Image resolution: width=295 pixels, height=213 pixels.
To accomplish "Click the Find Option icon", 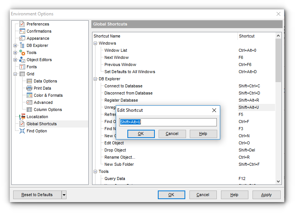I will 22,131.
